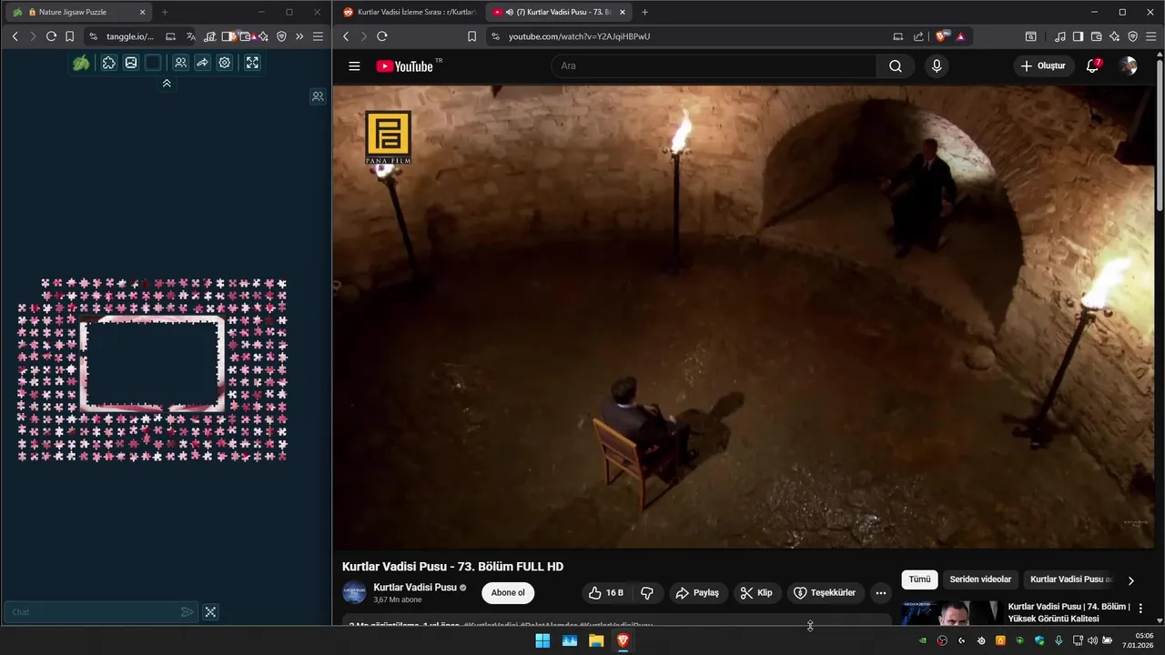Like the video (16 B)

coord(606,592)
